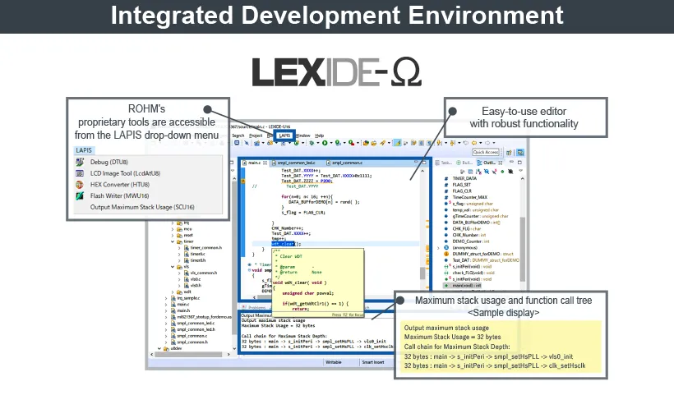Click the Open Perspective toolbar icon
674x395 pixels.
click(509, 153)
